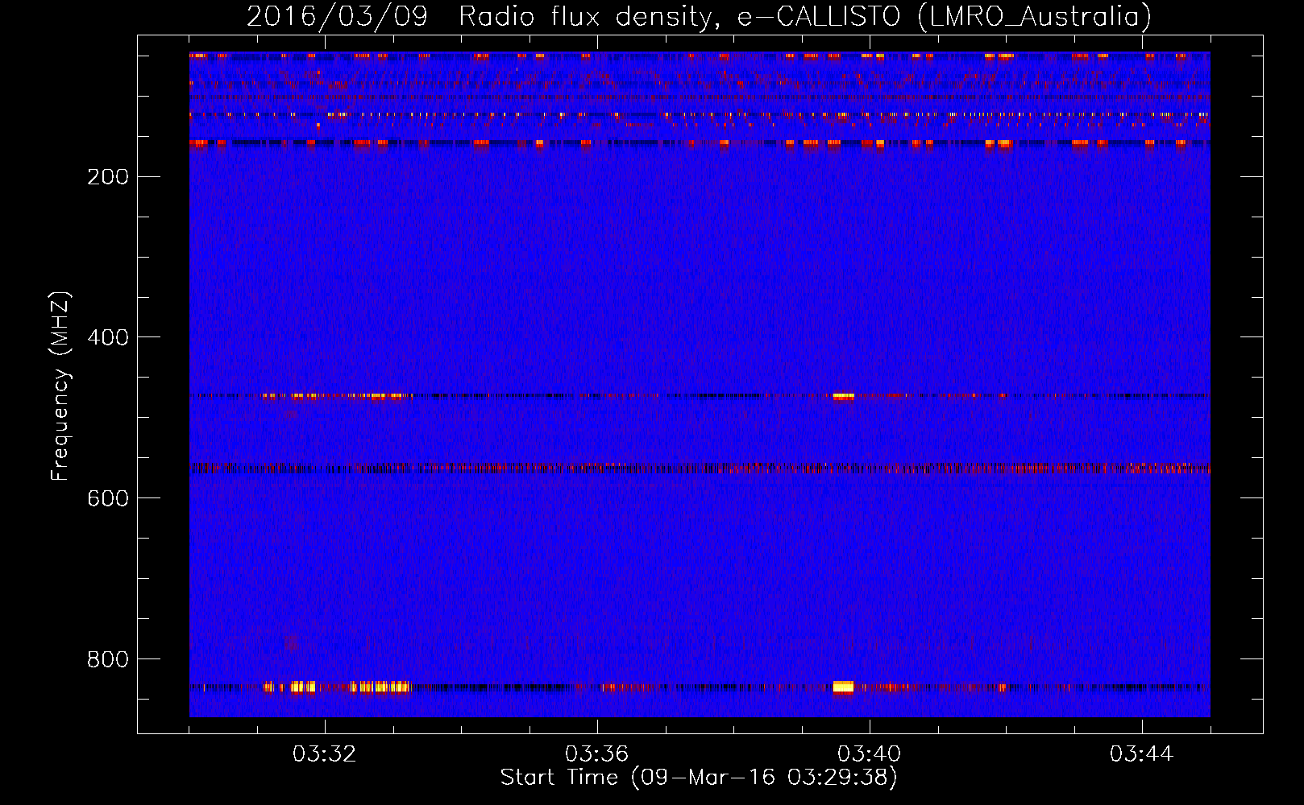This screenshot has width=1304, height=805.
Task: Click the 400 frequency tick label
Action: pos(108,337)
